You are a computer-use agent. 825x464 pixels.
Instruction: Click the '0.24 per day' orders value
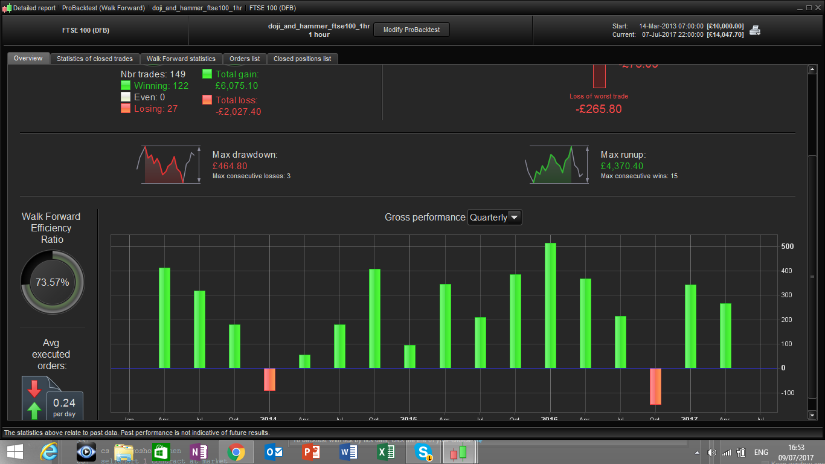click(65, 408)
